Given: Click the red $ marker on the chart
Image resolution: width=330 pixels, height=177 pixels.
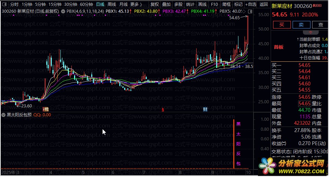Looking at the screenshot, I should (163, 109).
